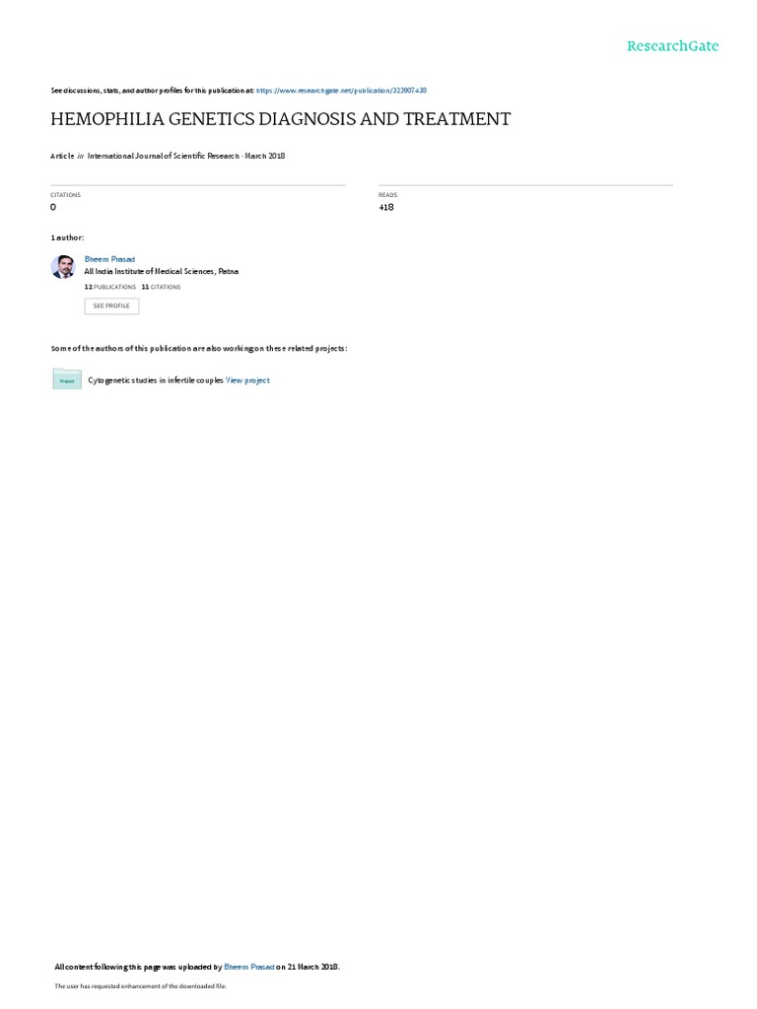Click the 11 CITATIONS author stat
The height and width of the screenshot is (1009, 757).
[x=161, y=287]
